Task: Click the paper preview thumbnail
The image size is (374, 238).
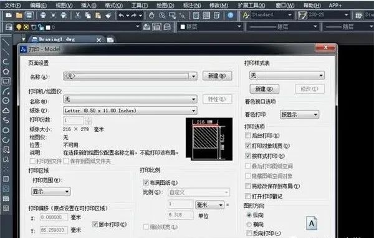Action: [x=209, y=139]
